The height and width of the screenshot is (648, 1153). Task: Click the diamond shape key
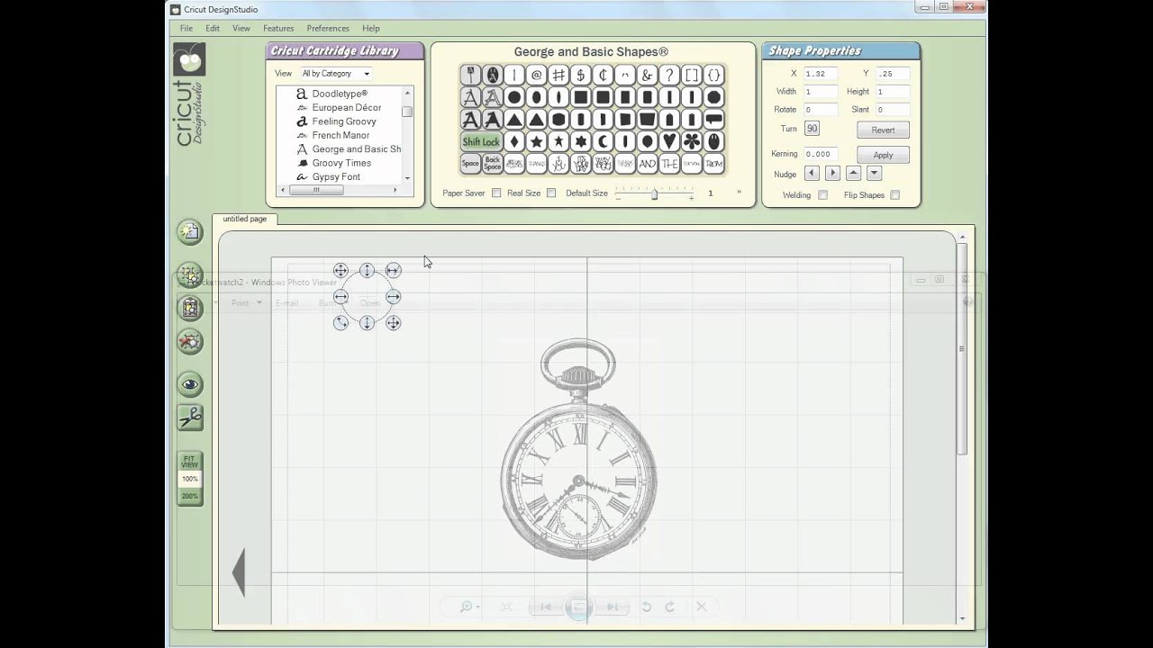pos(514,141)
